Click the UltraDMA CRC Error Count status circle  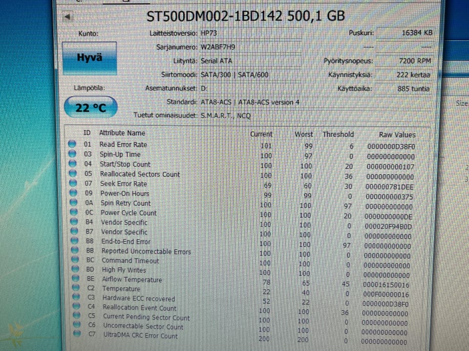(x=77, y=333)
